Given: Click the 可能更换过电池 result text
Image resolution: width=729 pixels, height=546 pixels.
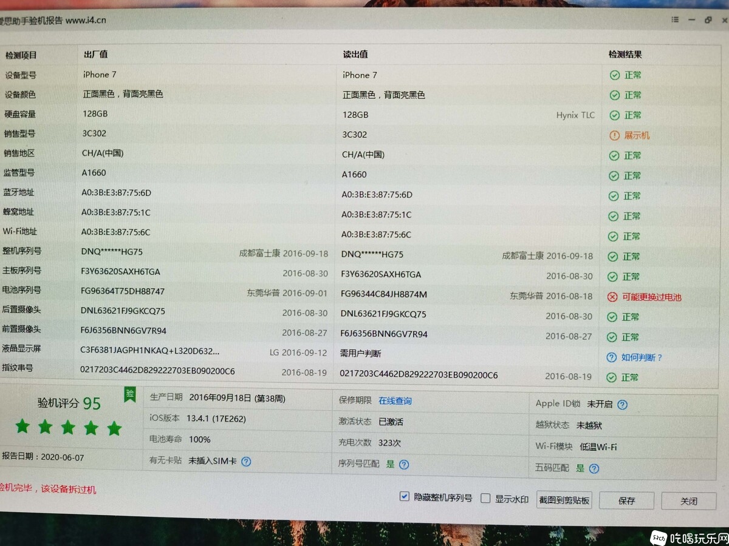Looking at the screenshot, I should point(652,297).
